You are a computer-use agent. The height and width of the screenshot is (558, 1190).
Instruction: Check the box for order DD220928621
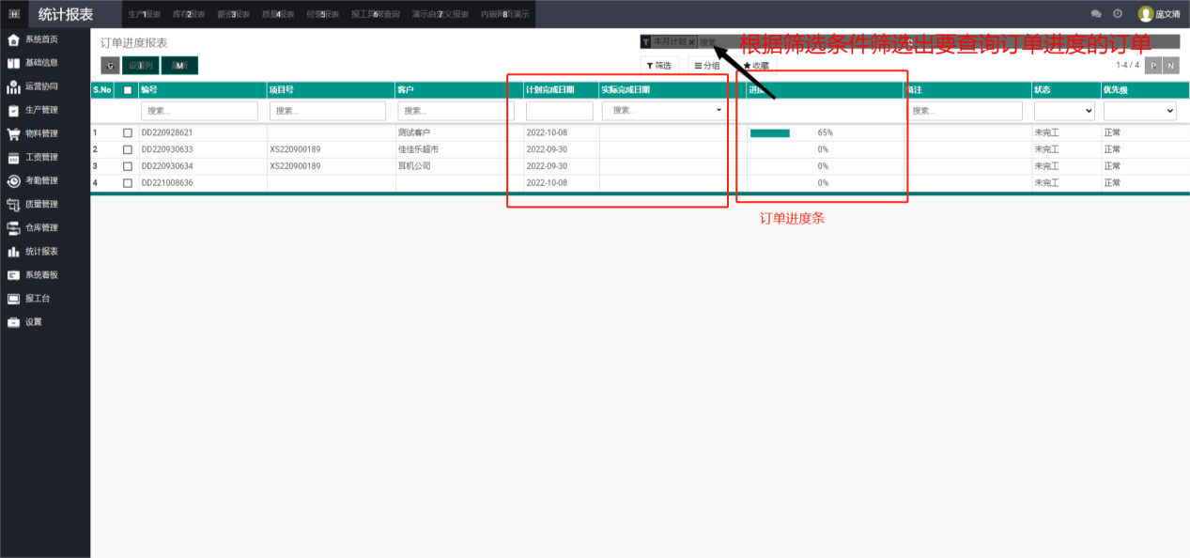(x=128, y=133)
